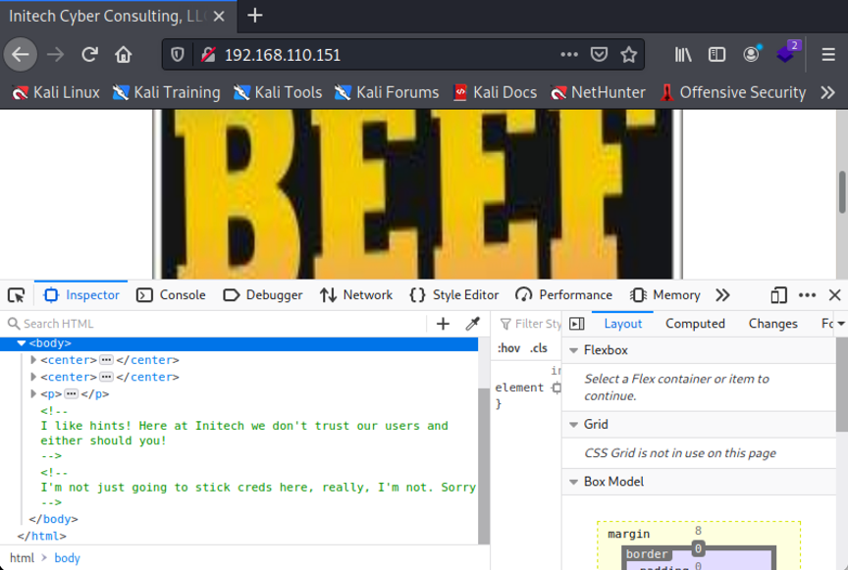
Task: Collapse the Flexbox section
Action: tap(573, 350)
